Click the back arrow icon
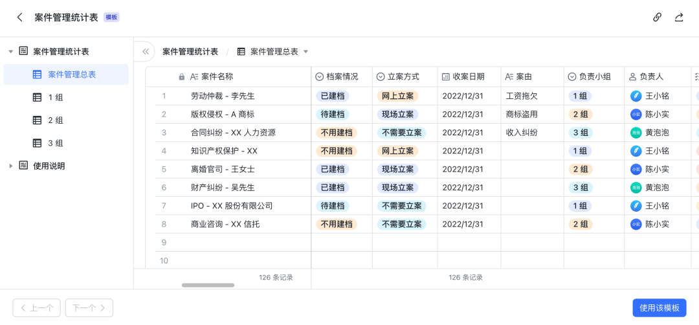 [20, 17]
